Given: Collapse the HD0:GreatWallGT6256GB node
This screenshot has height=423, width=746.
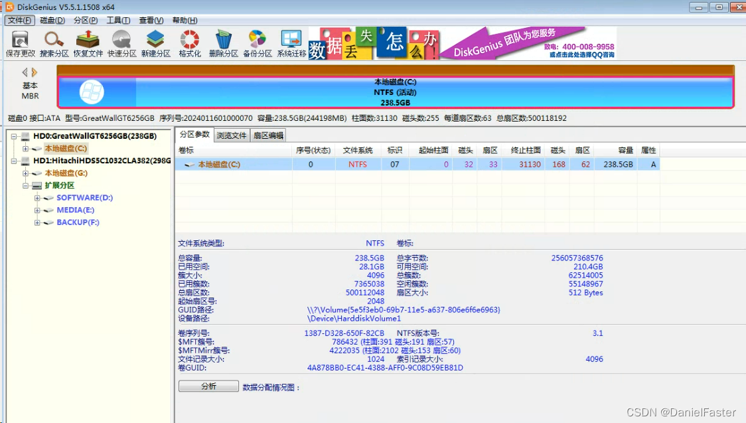Looking at the screenshot, I should (x=14, y=136).
